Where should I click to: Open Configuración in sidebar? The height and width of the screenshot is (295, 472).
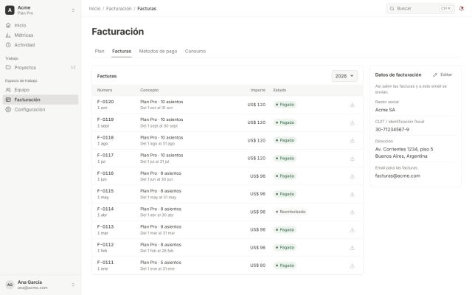[x=41, y=110]
